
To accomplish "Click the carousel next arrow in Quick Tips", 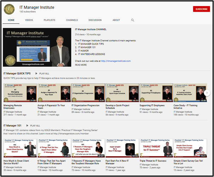I will point(207,93).
